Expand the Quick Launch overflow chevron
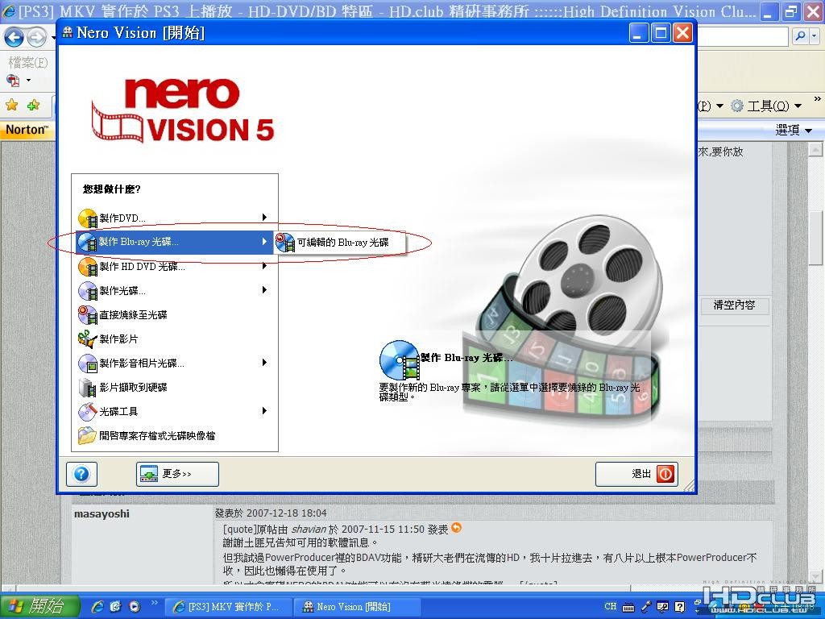Image resolution: width=825 pixels, height=619 pixels. (x=155, y=602)
